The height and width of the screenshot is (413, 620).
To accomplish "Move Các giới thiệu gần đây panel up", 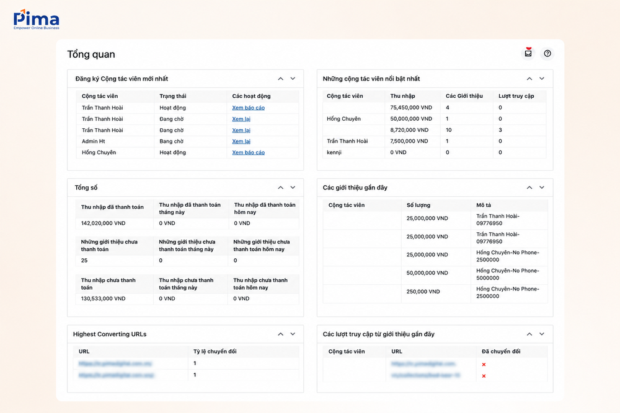I will [x=529, y=188].
